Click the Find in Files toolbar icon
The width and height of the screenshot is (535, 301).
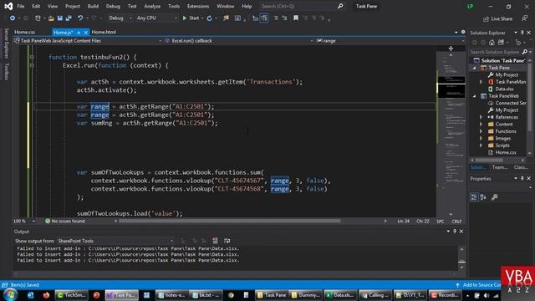(226, 18)
